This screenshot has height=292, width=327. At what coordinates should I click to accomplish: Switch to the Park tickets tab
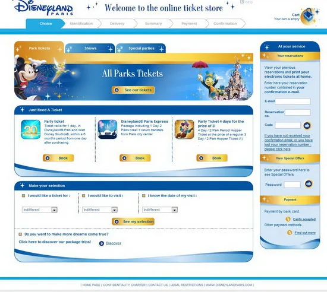[39, 47]
